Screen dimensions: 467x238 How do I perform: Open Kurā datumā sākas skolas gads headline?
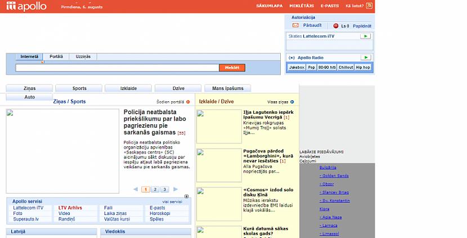pos(266,231)
